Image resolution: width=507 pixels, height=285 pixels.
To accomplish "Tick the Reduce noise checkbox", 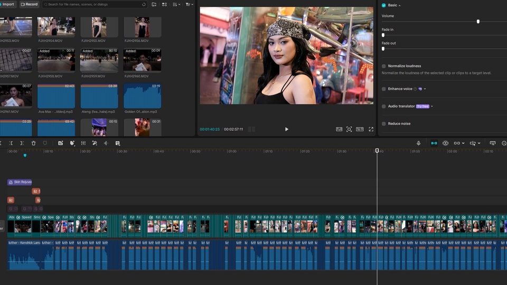I will click(x=384, y=123).
